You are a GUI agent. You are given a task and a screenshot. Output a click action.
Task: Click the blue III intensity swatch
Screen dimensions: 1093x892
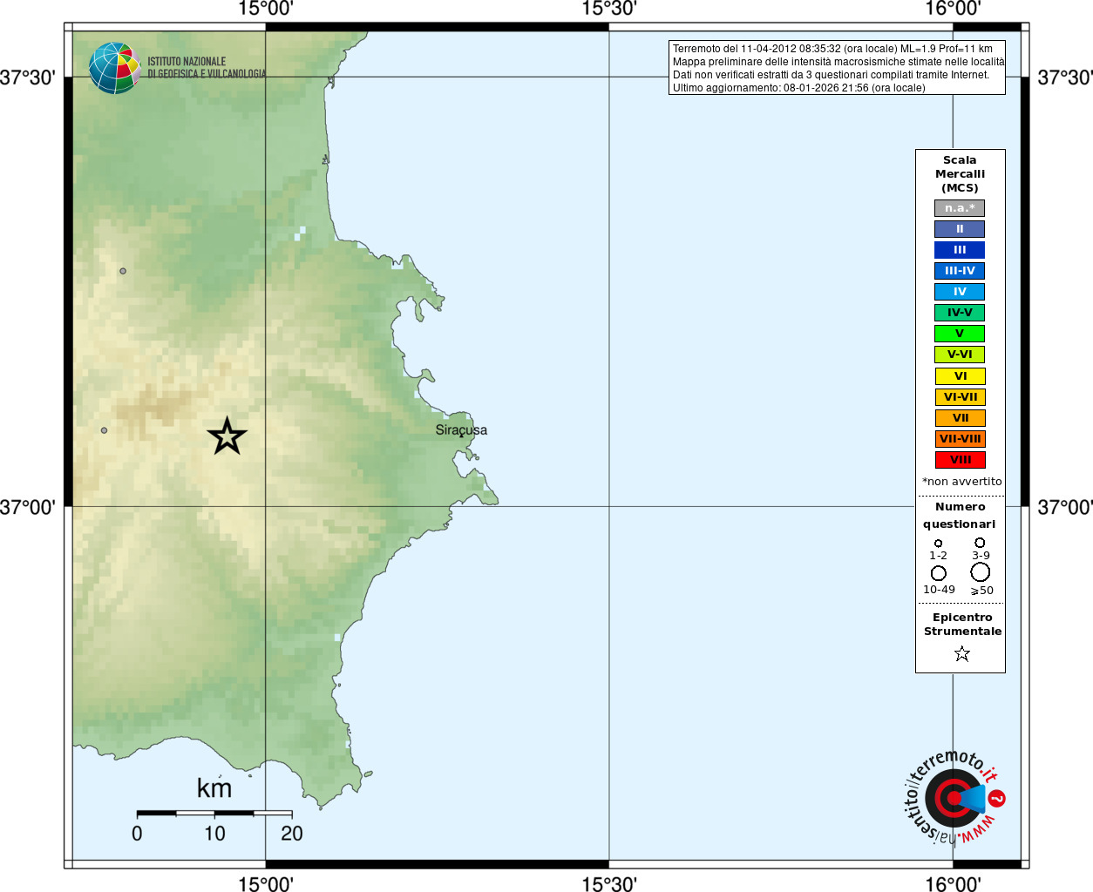(960, 250)
